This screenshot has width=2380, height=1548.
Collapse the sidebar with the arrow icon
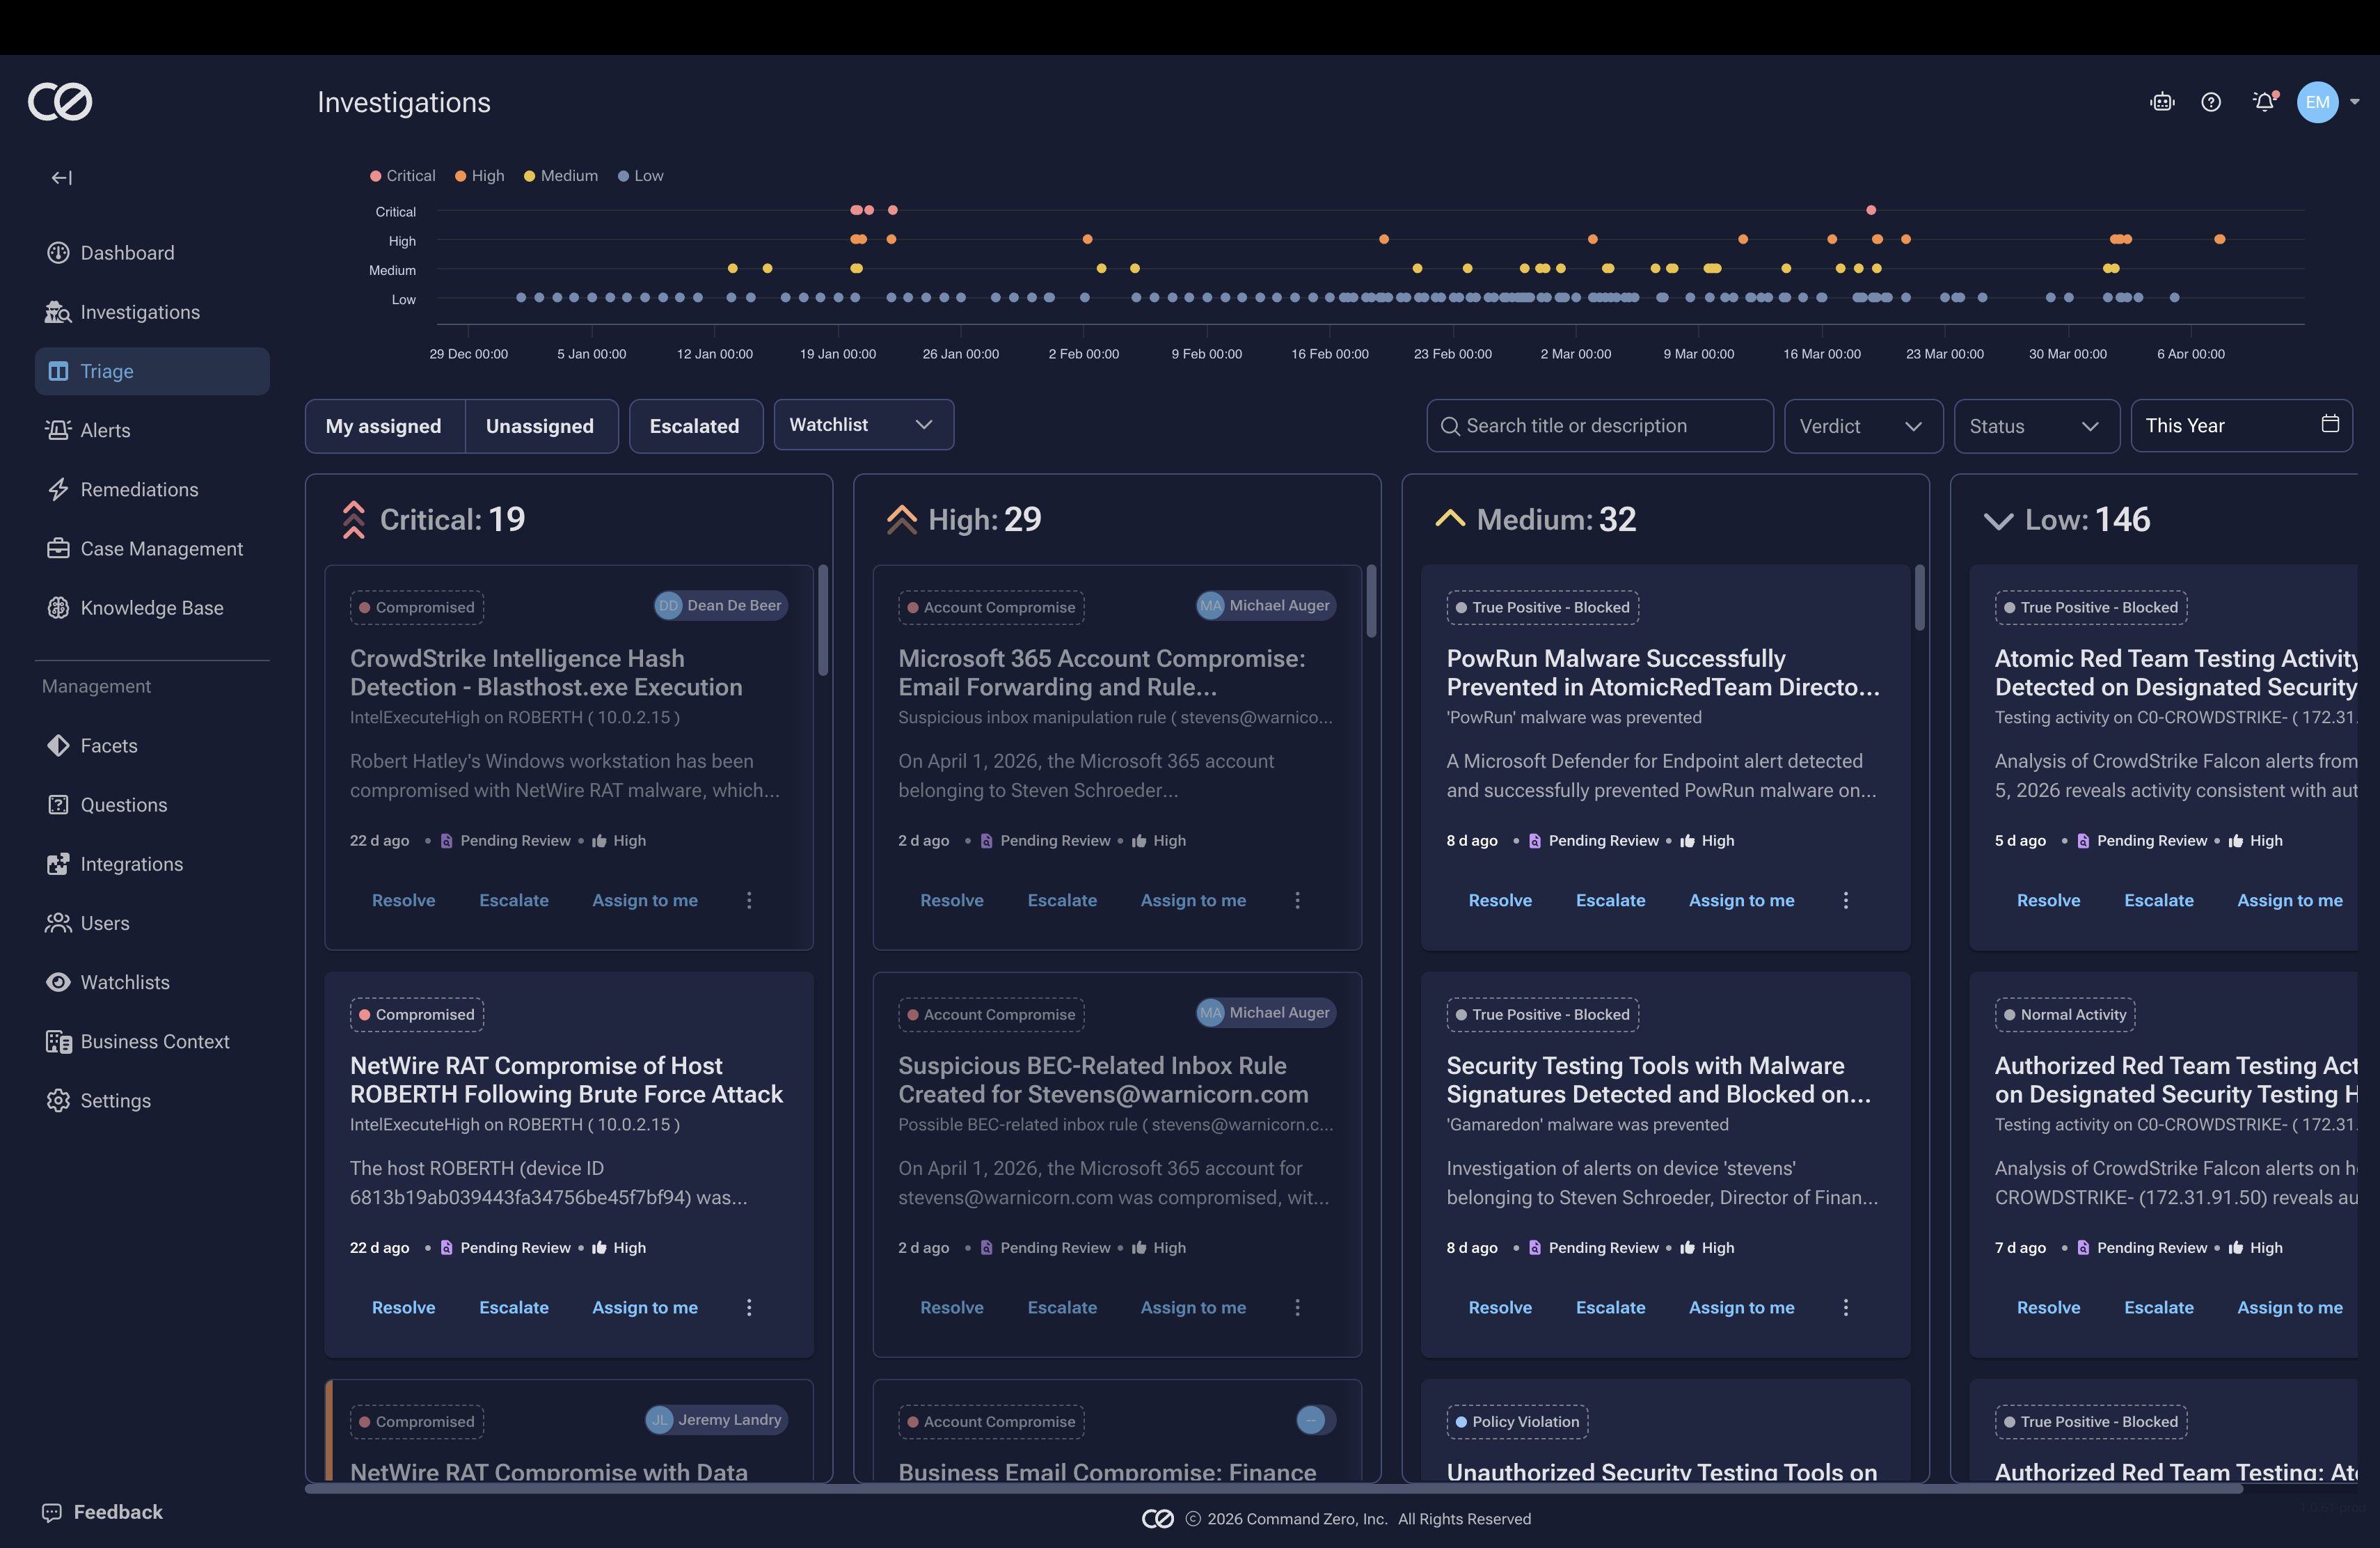pyautogui.click(x=62, y=178)
